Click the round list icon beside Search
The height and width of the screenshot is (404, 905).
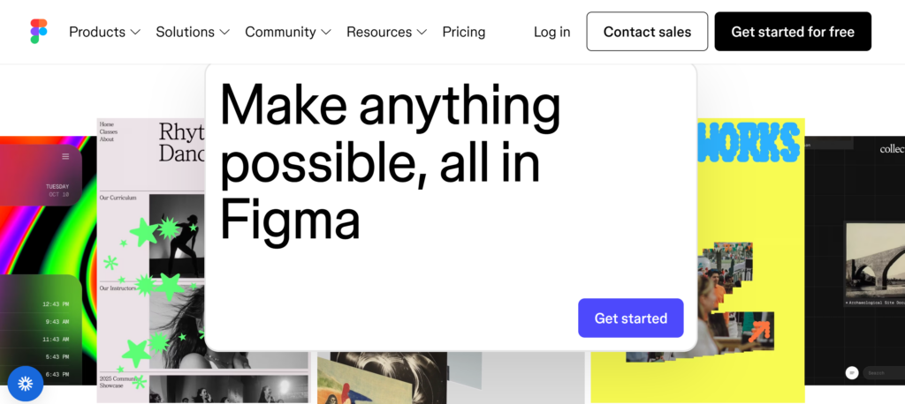(x=852, y=373)
